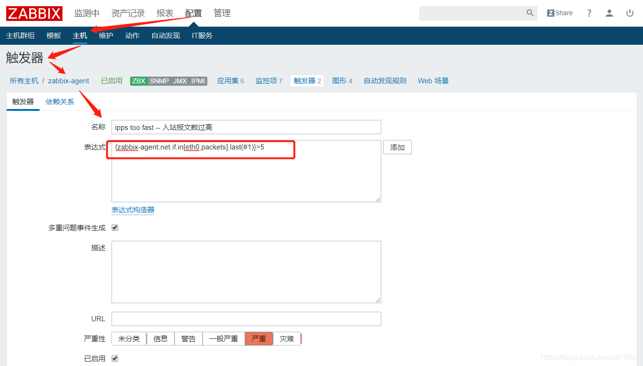
Task: Click the ZBX availability badge
Action: pyautogui.click(x=139, y=81)
